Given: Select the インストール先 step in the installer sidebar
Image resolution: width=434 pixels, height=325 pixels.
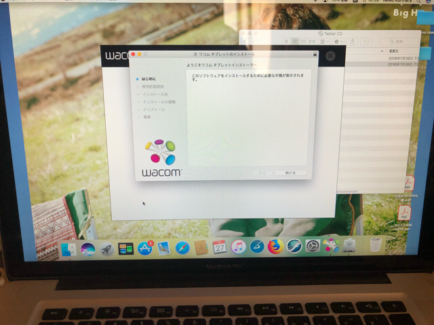Looking at the screenshot, I should pos(155,94).
